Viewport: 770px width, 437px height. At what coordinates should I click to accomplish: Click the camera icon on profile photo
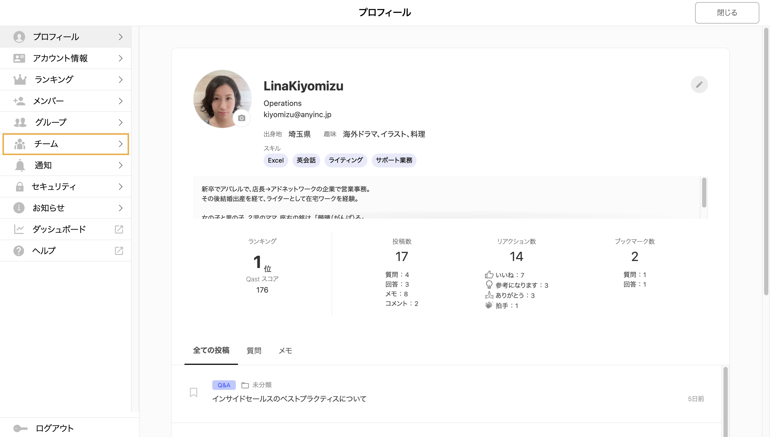[x=241, y=118]
